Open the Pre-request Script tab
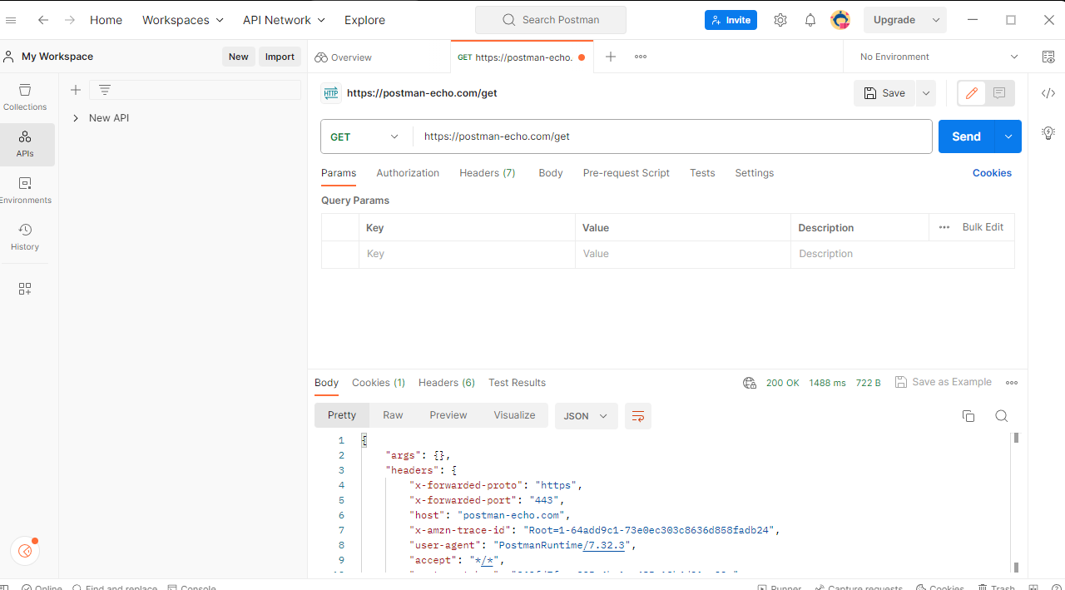Screen dimensions: 1065x590 coord(627,173)
